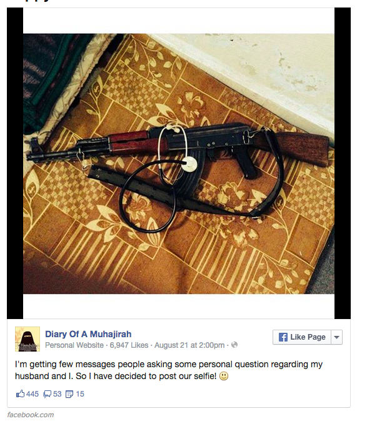Open the facebook.com source link
The image size is (377, 431).
(31, 415)
